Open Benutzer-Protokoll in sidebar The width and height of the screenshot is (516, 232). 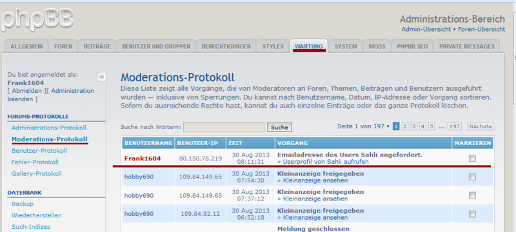[x=39, y=151]
